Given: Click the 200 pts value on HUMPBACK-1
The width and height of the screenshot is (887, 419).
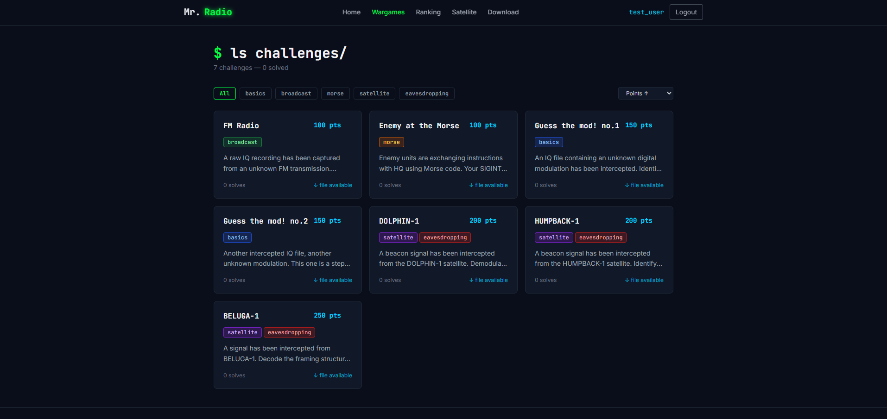Looking at the screenshot, I should [x=639, y=220].
